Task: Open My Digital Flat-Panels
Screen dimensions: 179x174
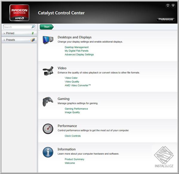Action: click(76, 51)
